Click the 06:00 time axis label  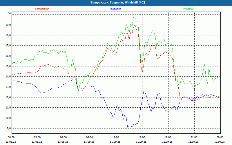click(64, 137)
